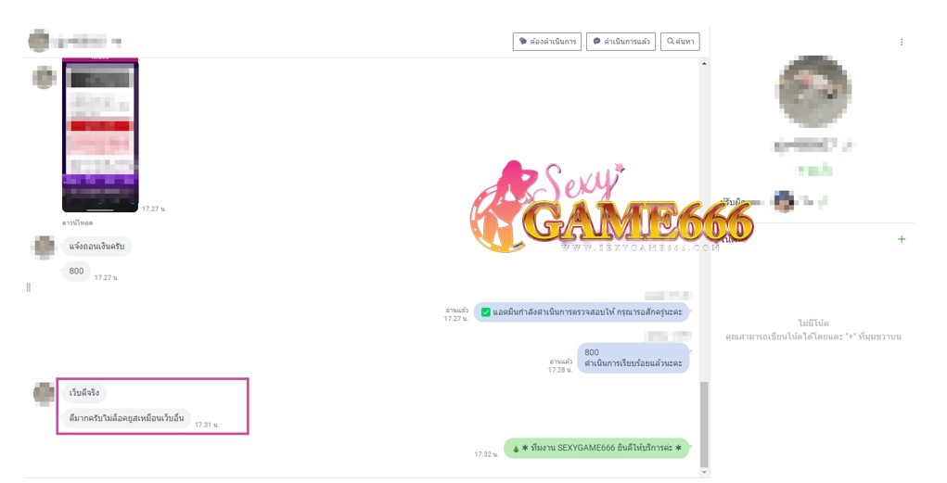Click the chat scrollbar down arrow
This screenshot has height=483, width=947.
[x=704, y=471]
